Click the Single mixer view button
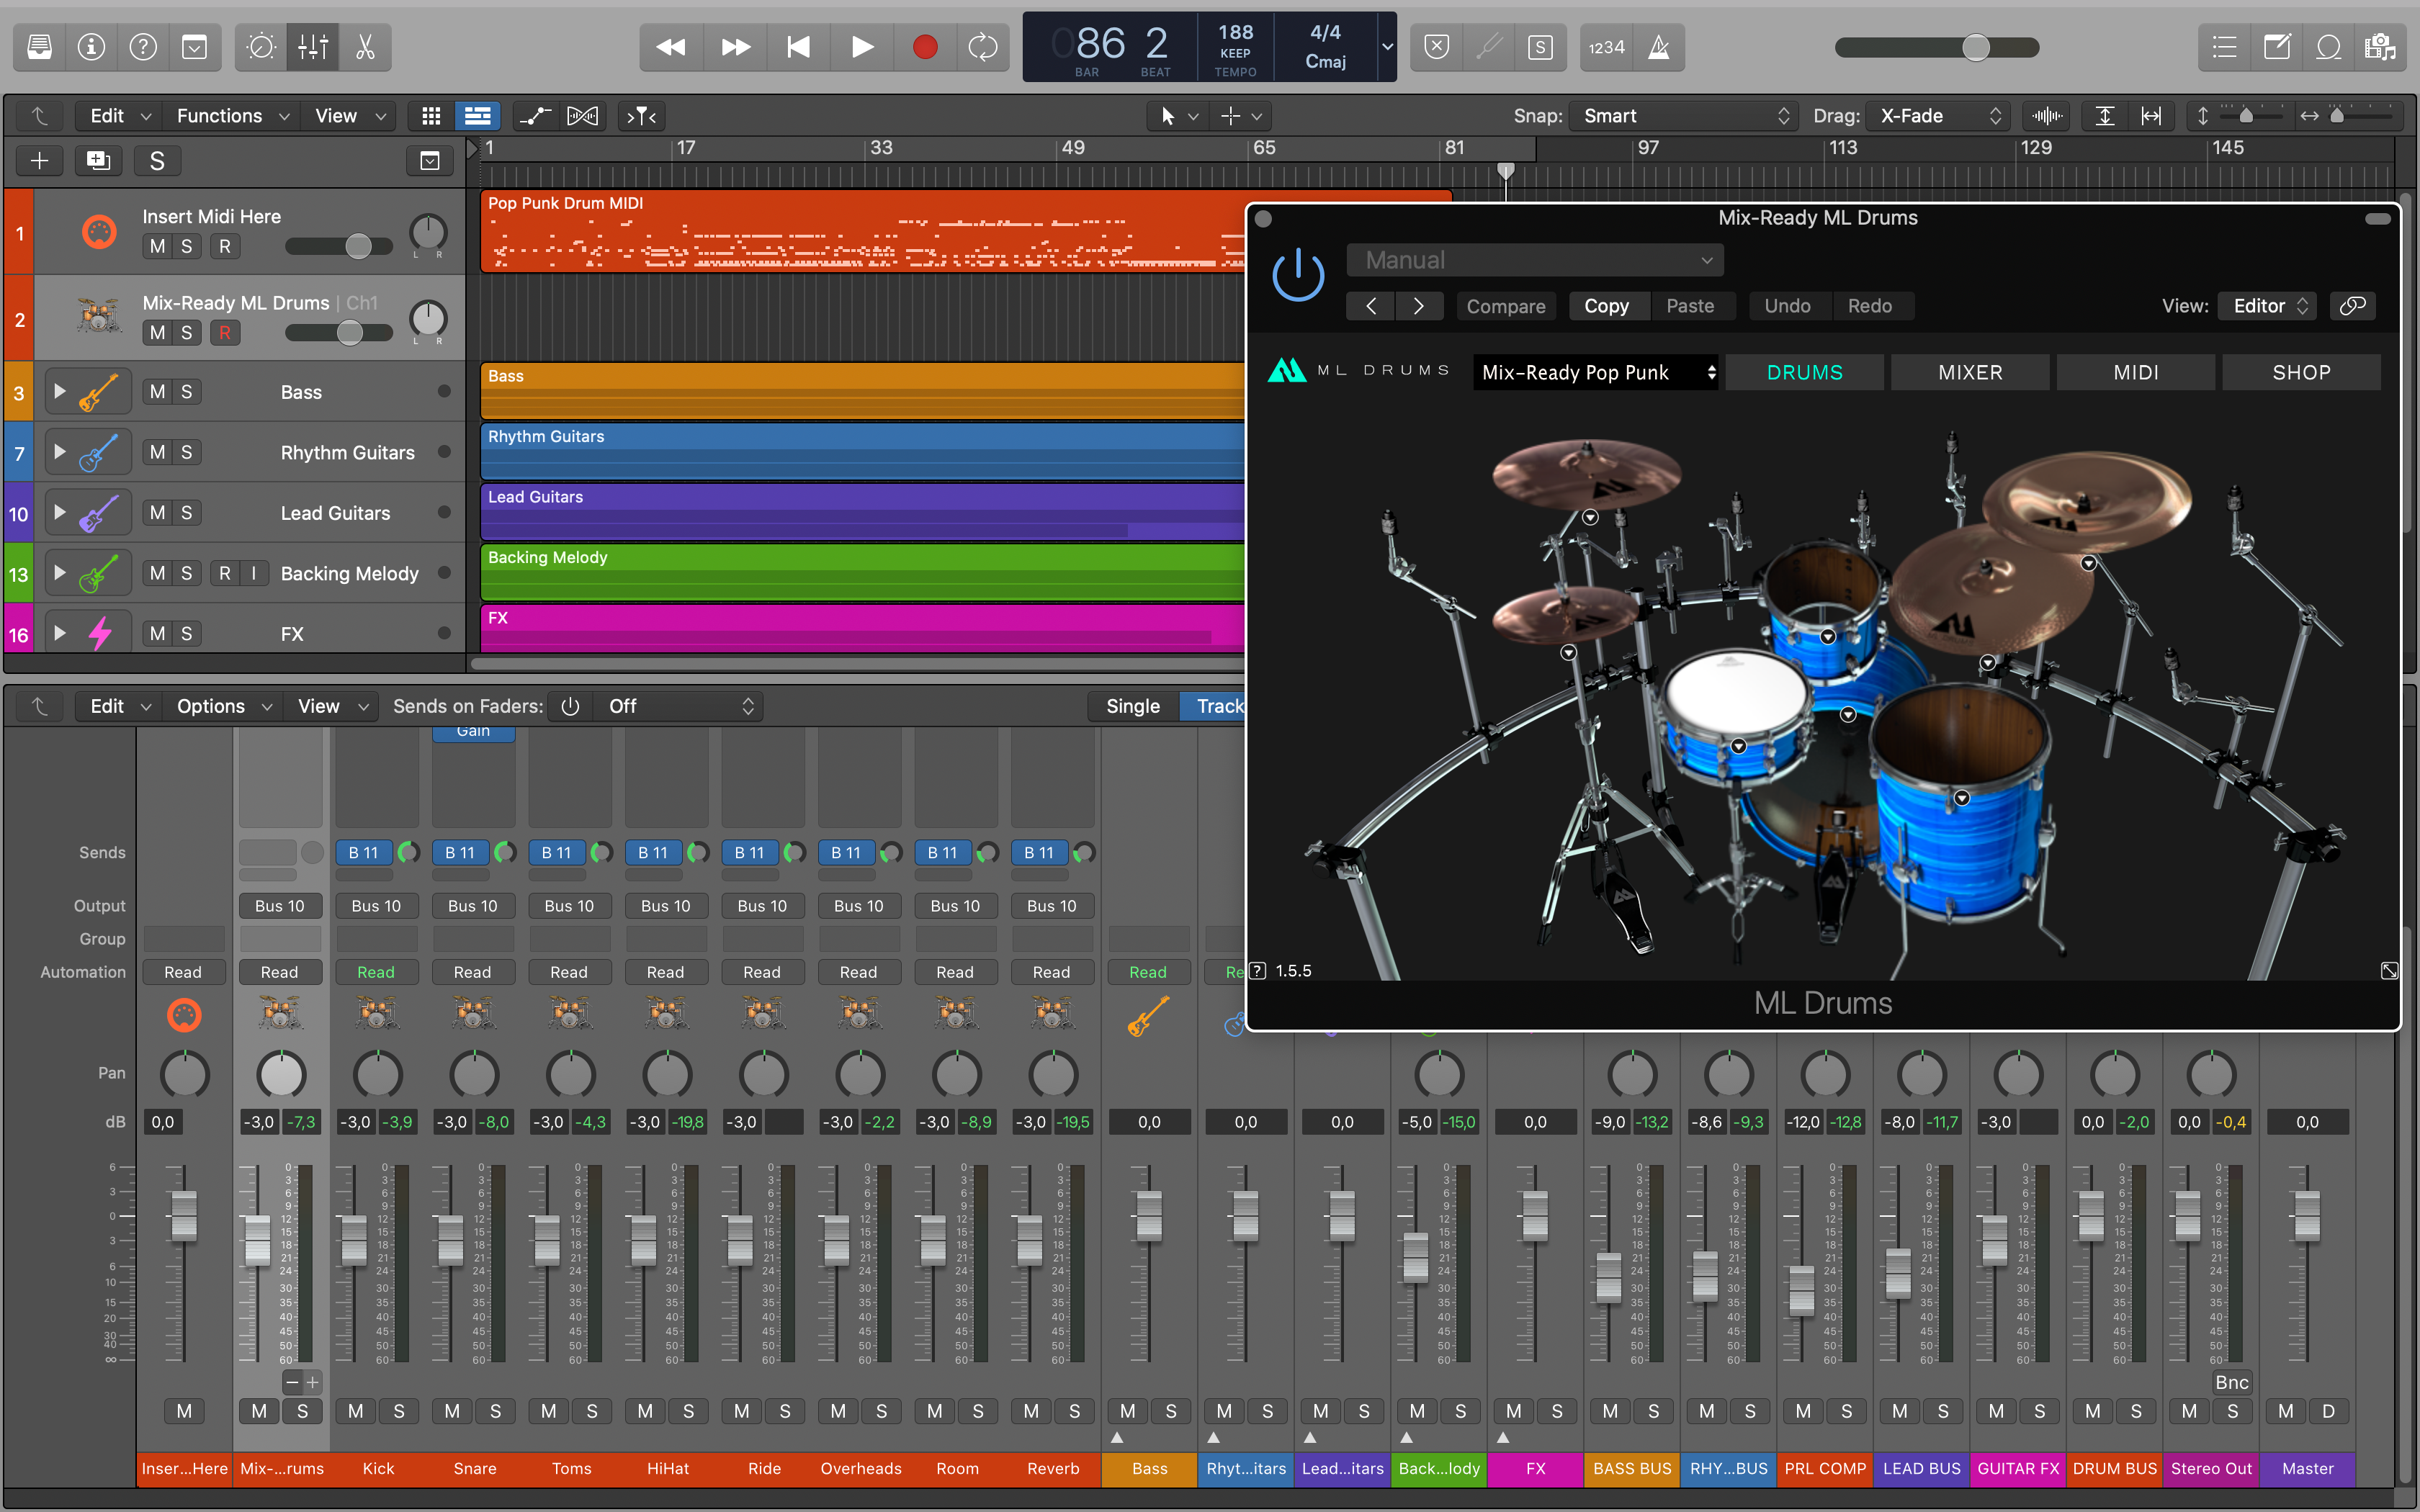 pyautogui.click(x=1132, y=706)
